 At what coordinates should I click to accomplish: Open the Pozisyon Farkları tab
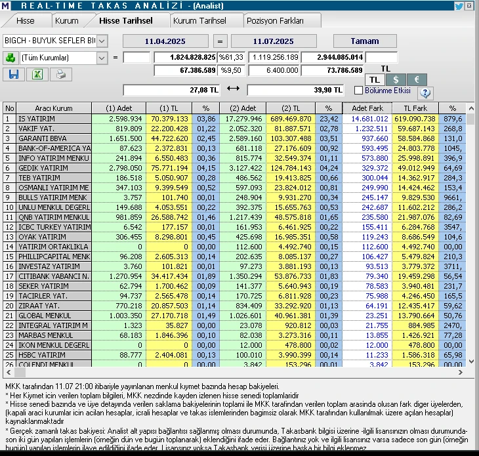pos(275,21)
